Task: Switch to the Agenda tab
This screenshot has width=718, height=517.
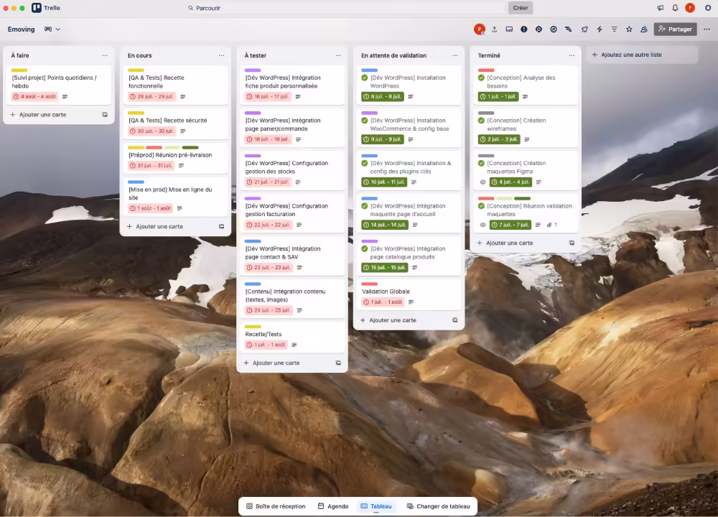Action: [332, 506]
